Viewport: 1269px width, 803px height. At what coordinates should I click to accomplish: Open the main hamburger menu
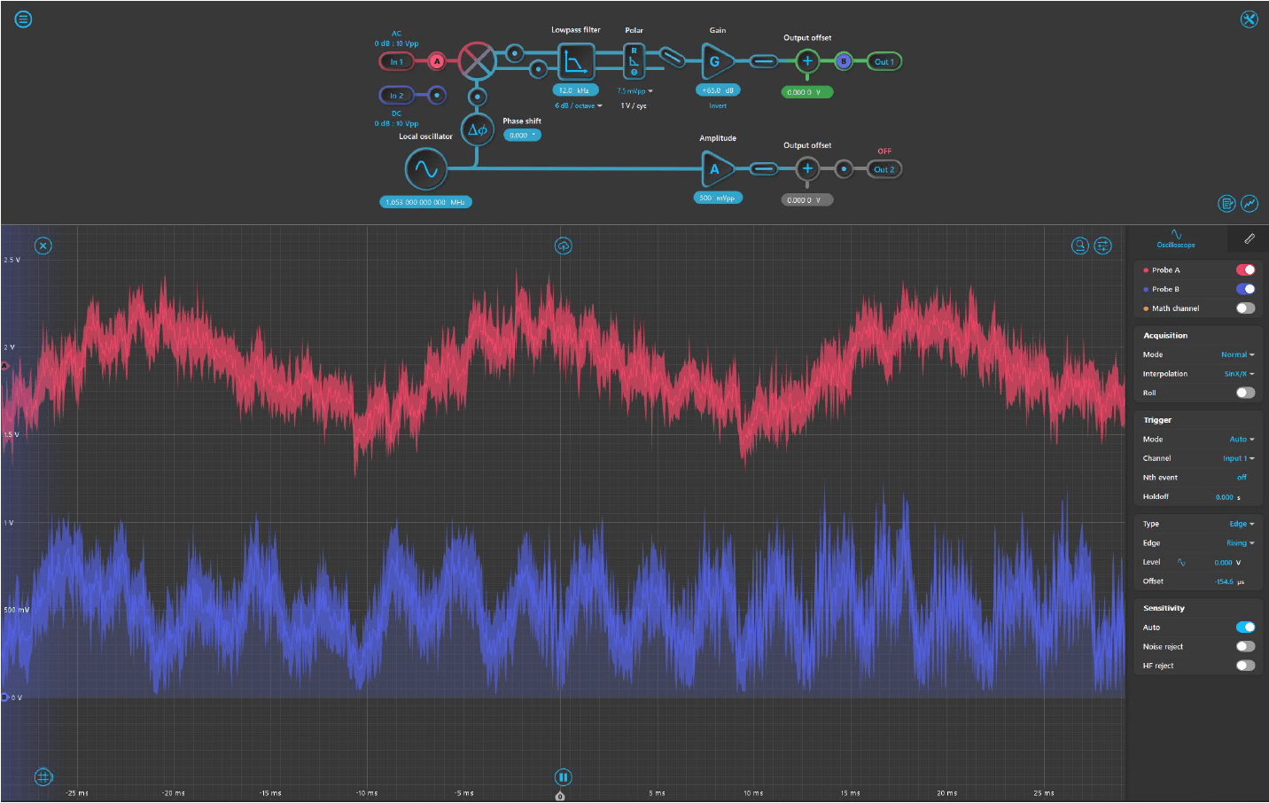[x=23, y=19]
